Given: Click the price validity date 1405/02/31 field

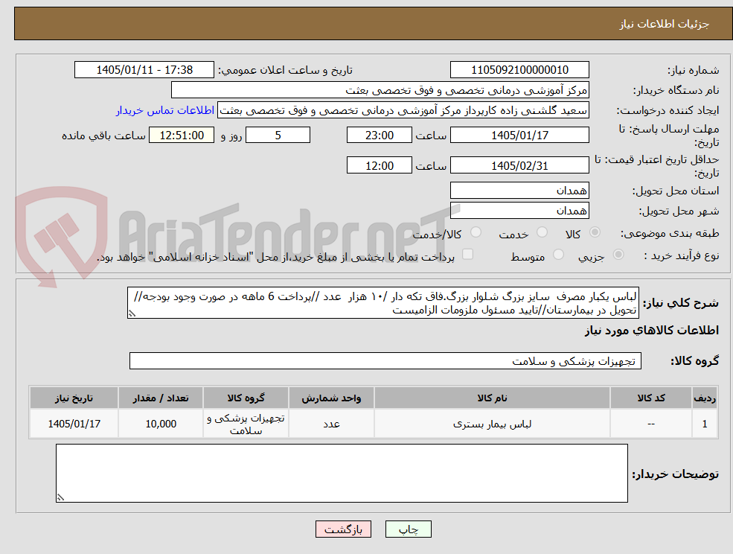Looking at the screenshot, I should point(519,165).
